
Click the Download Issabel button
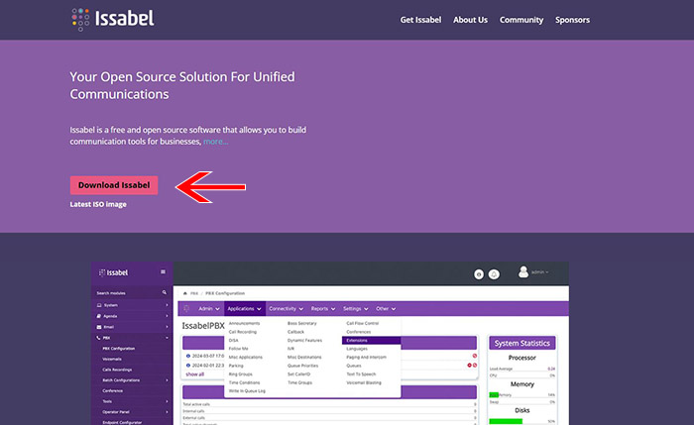114,185
